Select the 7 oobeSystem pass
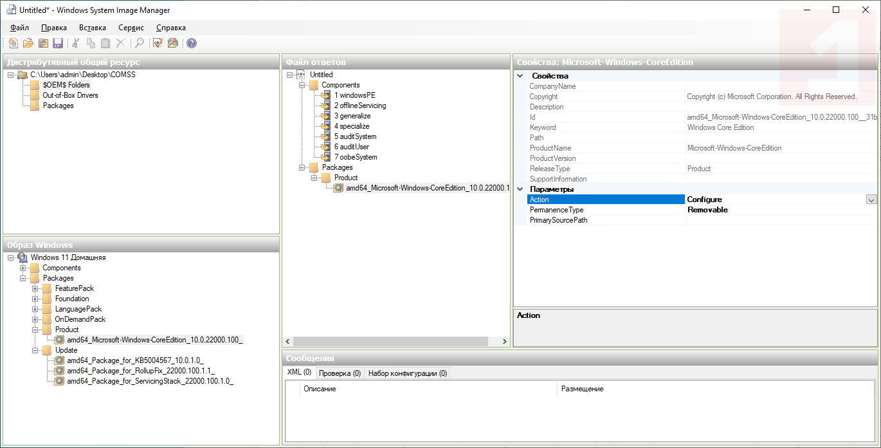This screenshot has height=448, width=881. coord(355,157)
